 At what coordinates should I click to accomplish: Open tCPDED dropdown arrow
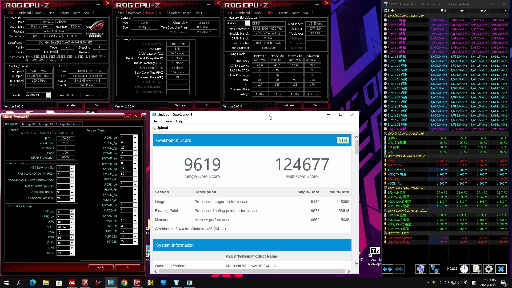click(x=135, y=242)
